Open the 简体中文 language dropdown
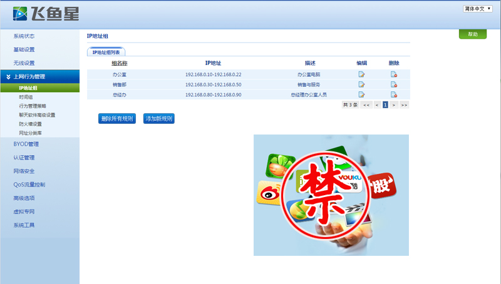Image resolution: width=501 pixels, height=284 pixels. tap(478, 9)
